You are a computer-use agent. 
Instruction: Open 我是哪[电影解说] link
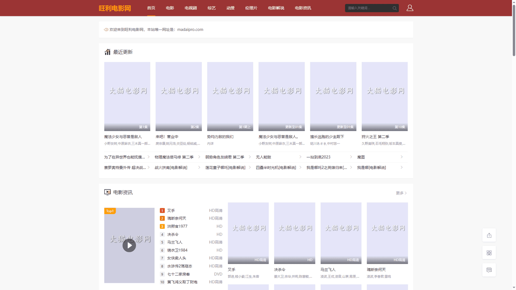(372, 168)
